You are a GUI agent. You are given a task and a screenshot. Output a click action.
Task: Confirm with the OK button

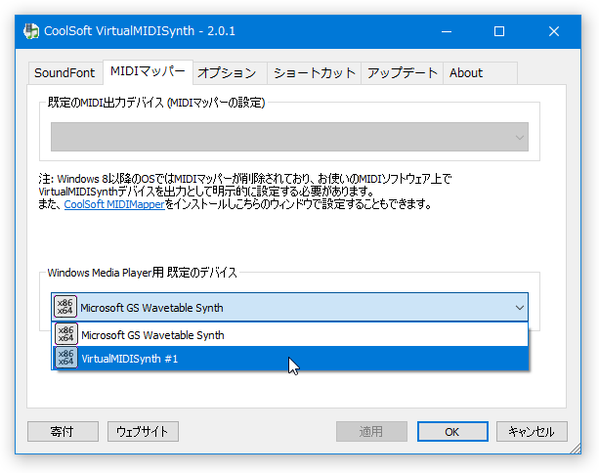click(x=452, y=431)
